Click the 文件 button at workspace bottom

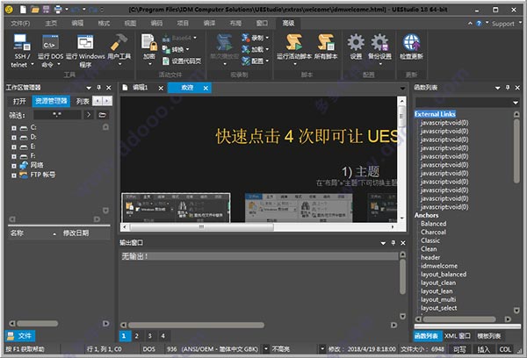tap(20, 336)
